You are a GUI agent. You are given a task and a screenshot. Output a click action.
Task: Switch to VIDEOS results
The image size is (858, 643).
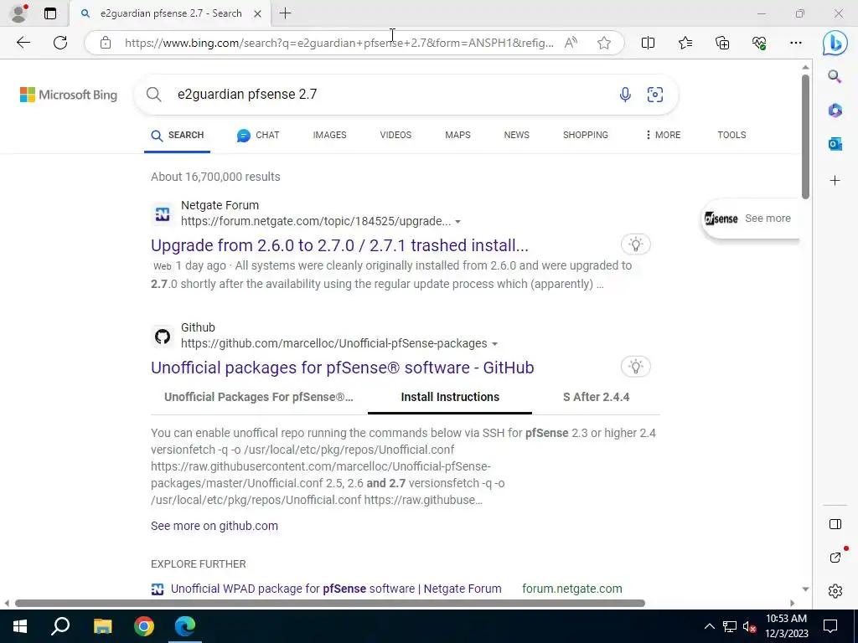[x=395, y=135]
